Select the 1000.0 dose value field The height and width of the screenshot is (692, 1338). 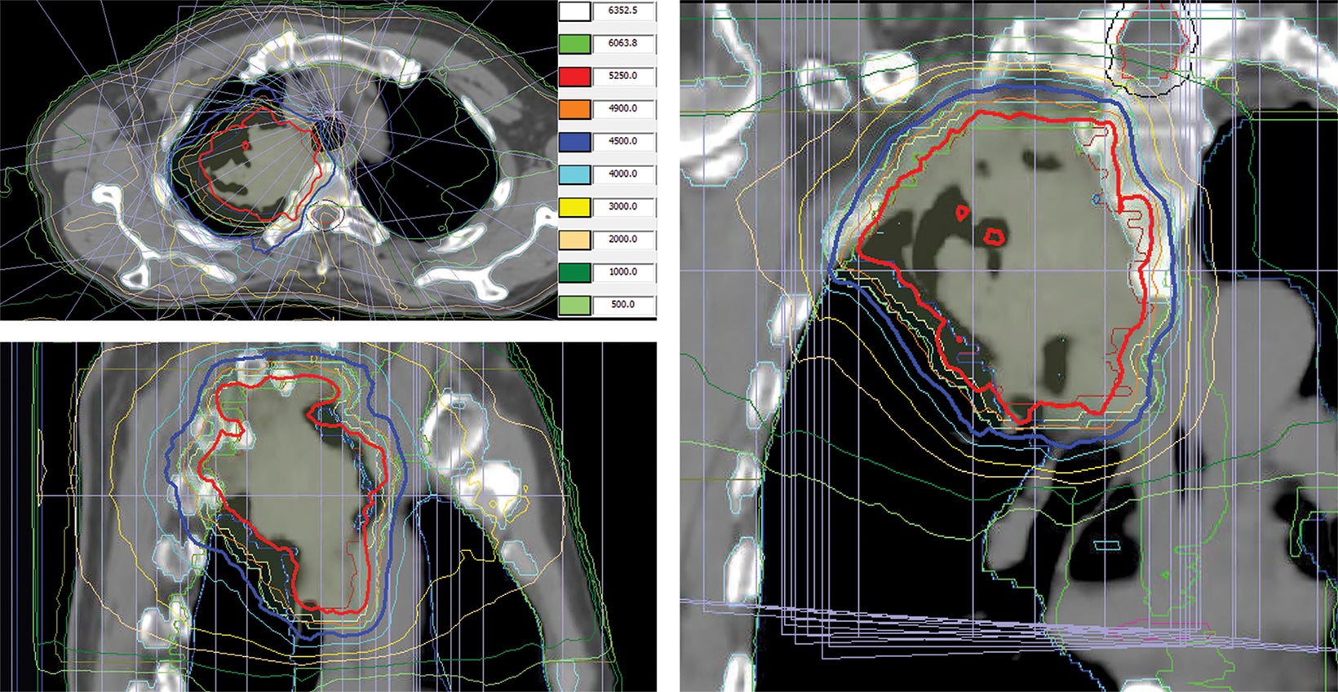tap(623, 271)
